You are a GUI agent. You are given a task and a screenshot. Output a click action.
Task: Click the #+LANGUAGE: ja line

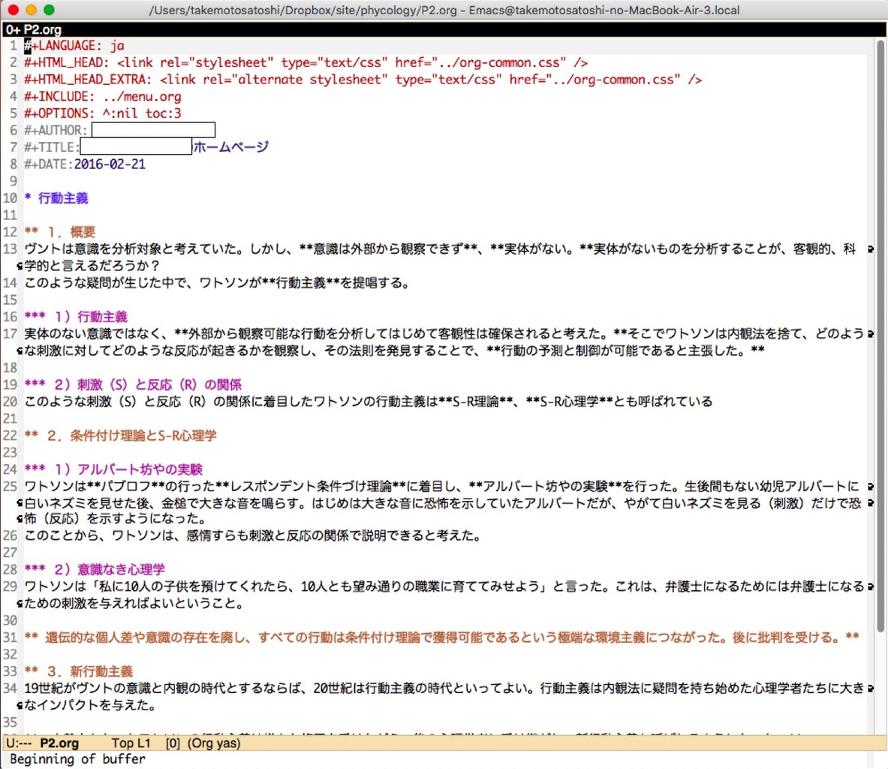[x=74, y=45]
